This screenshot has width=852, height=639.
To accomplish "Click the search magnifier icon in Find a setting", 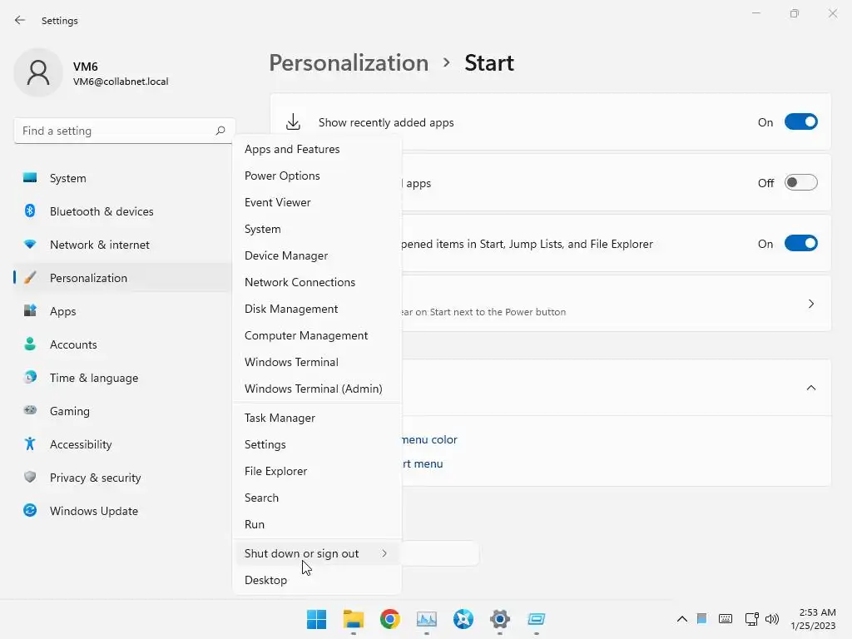I will coord(220,131).
